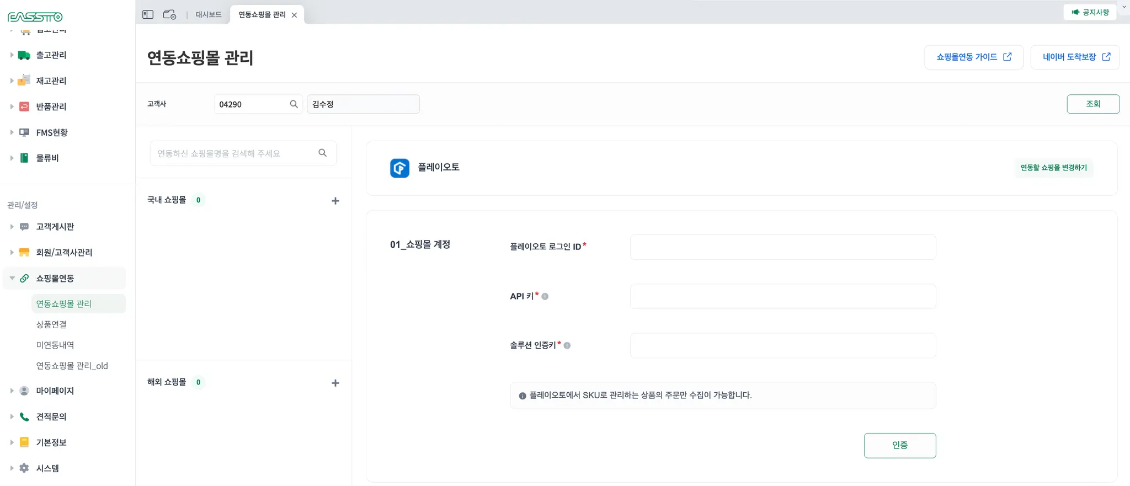The image size is (1130, 486).
Task: Click the 플레이오토 SKU notice text
Action: pos(641,395)
